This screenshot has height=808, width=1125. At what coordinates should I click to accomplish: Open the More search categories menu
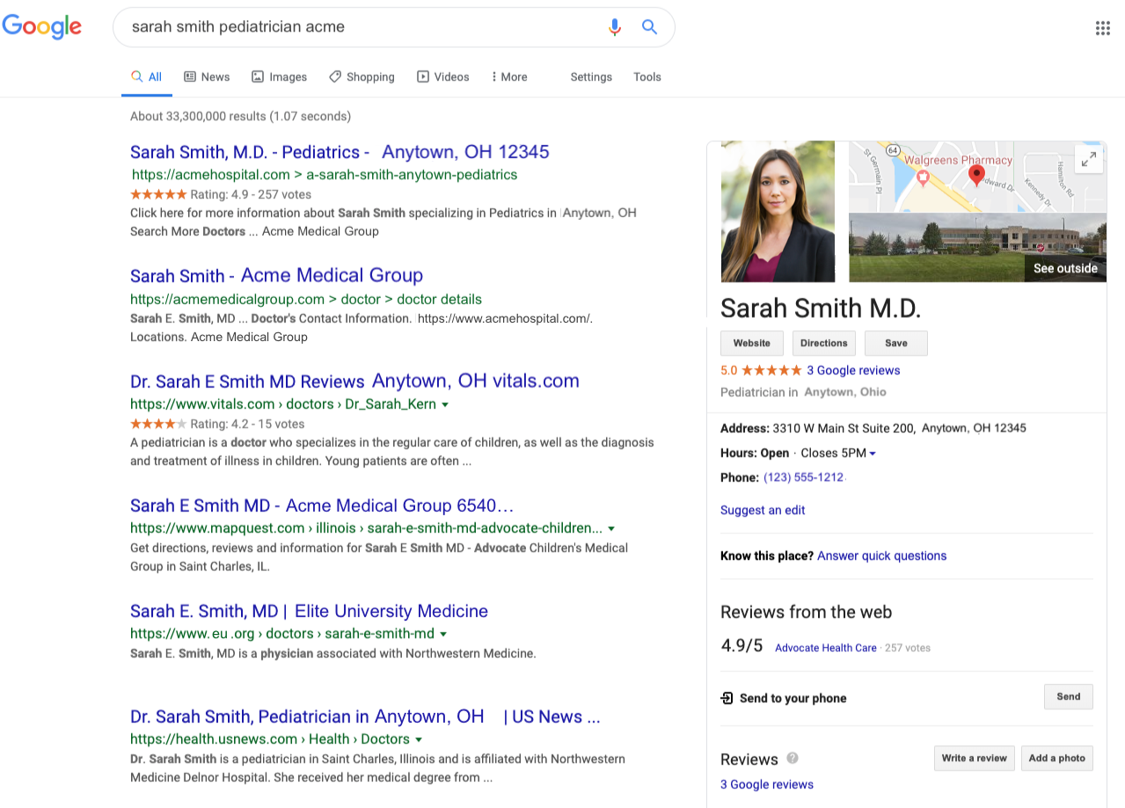pyautogui.click(x=509, y=77)
